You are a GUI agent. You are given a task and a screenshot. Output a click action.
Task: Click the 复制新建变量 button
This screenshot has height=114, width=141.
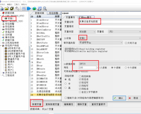(x=52, y=104)
